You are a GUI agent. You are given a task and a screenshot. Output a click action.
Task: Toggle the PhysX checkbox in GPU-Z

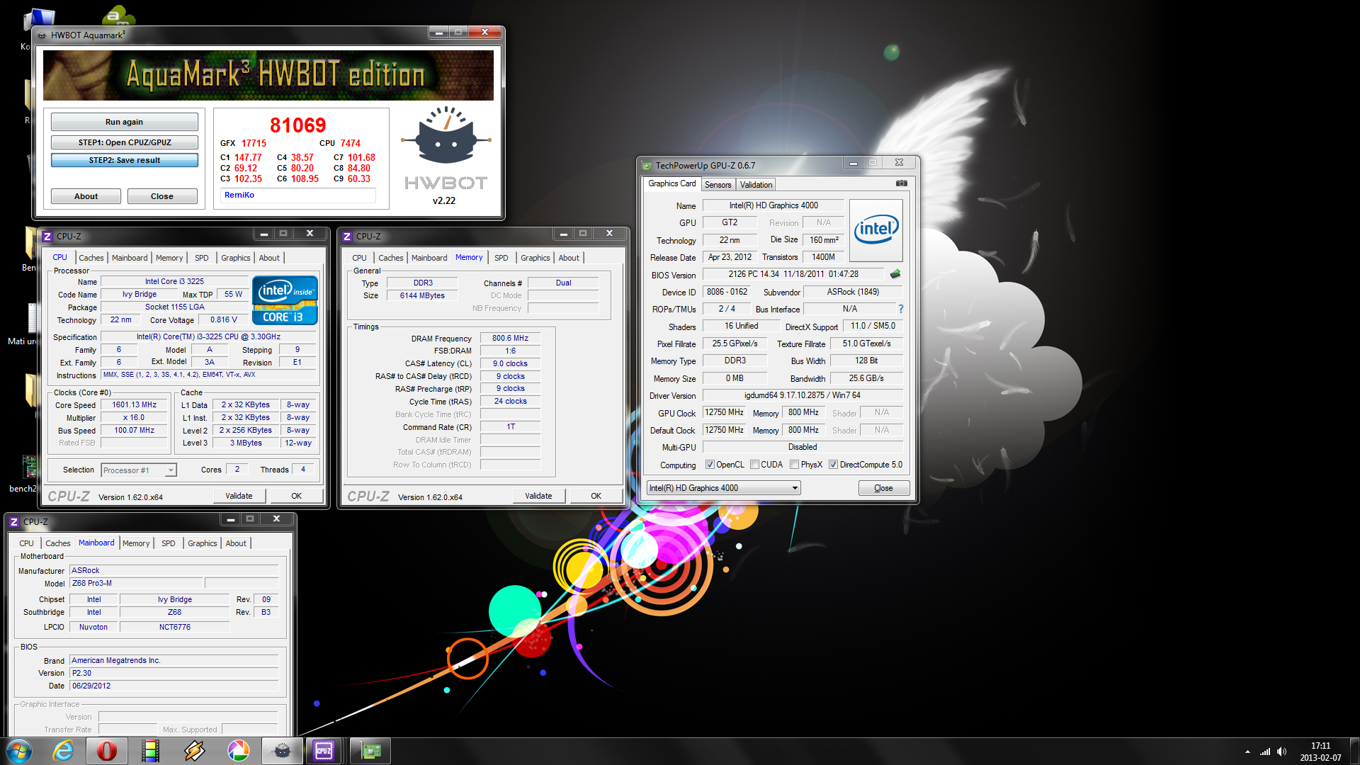[795, 465]
